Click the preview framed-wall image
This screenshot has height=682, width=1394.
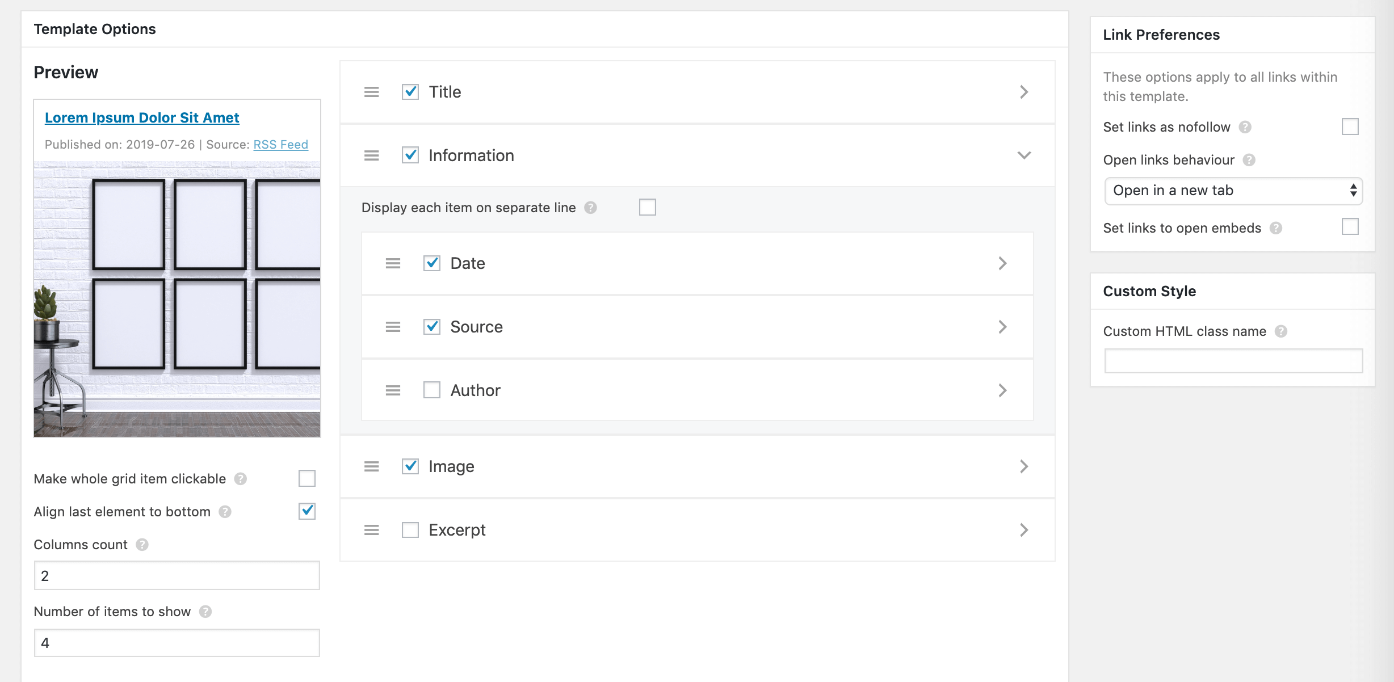[x=177, y=299]
